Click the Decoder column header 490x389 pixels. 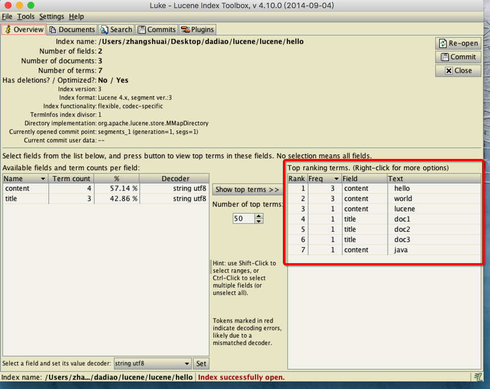174,178
